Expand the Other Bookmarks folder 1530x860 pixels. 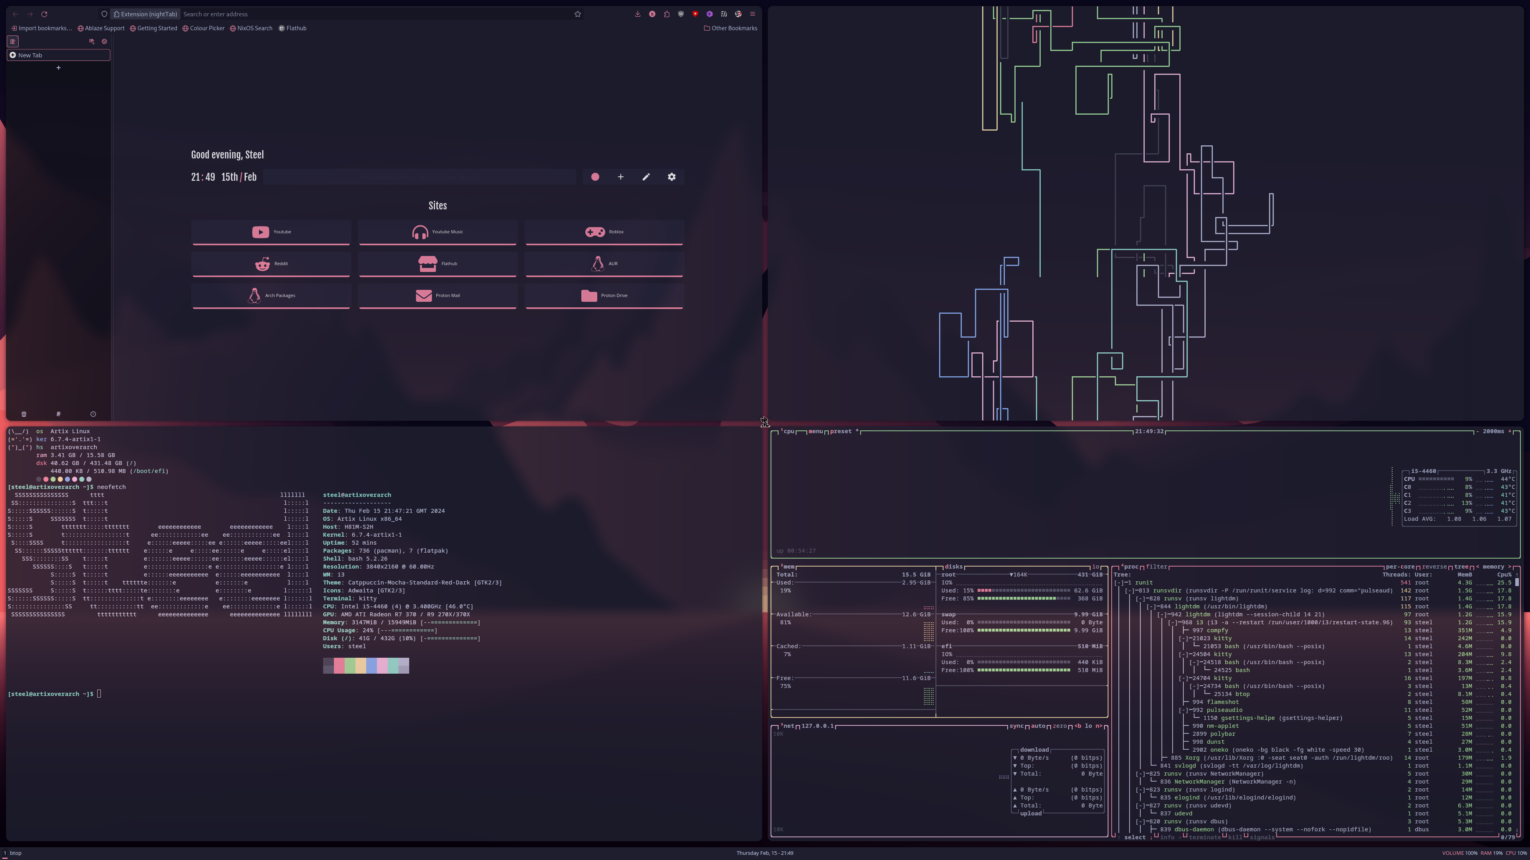click(731, 28)
